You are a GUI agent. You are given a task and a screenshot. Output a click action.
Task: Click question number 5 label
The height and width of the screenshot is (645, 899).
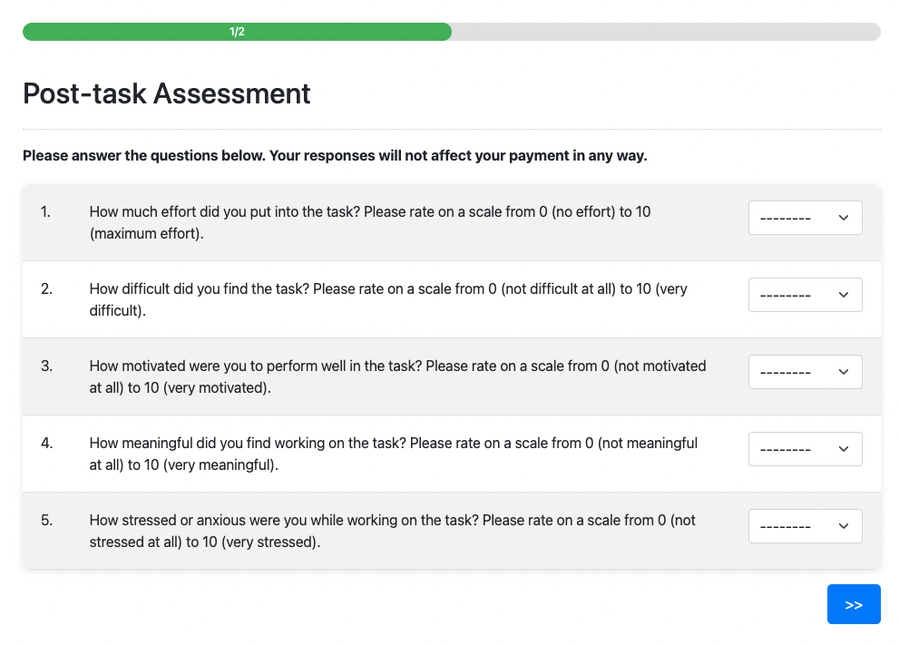tap(46, 521)
